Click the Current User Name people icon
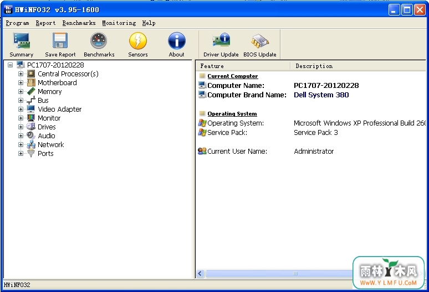 202,151
